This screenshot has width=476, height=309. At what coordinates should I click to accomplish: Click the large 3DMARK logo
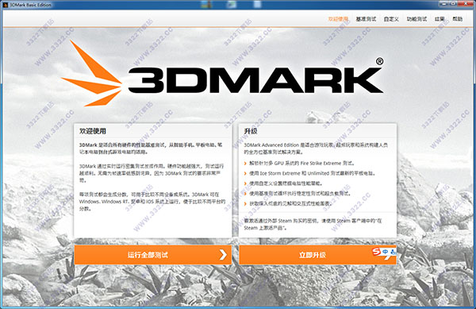(222, 74)
